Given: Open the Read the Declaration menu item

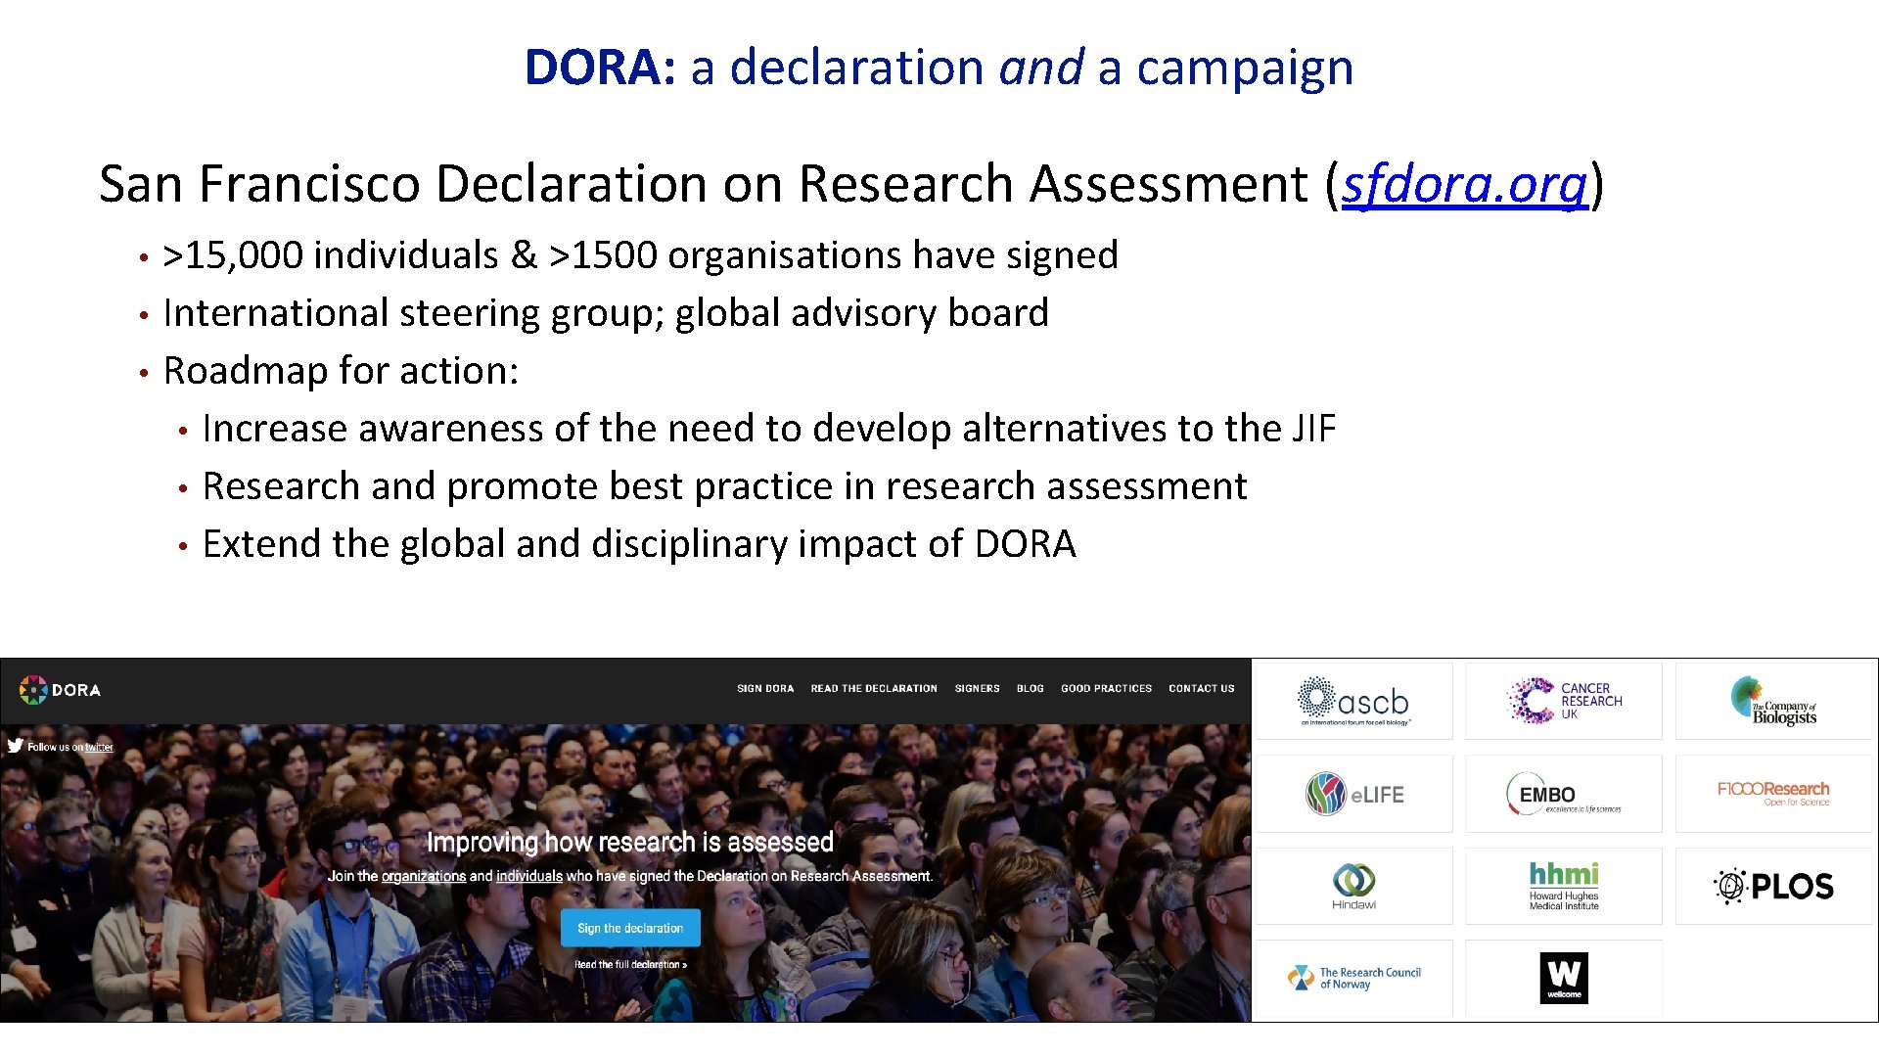Looking at the screenshot, I should click(x=874, y=689).
